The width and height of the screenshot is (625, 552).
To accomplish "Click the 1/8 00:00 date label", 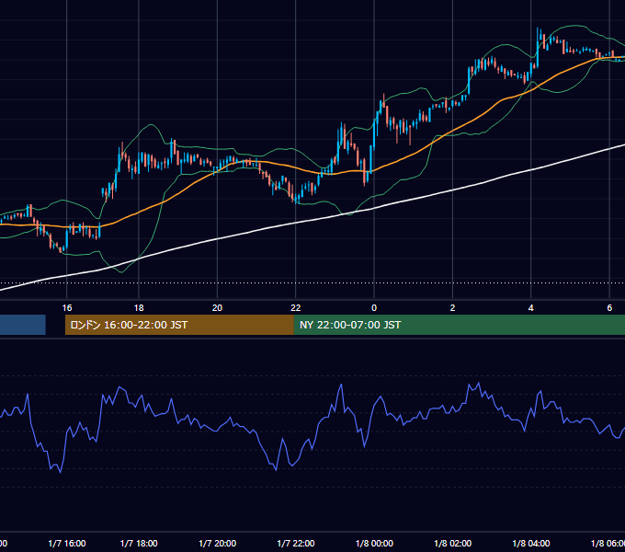I will tap(374, 543).
